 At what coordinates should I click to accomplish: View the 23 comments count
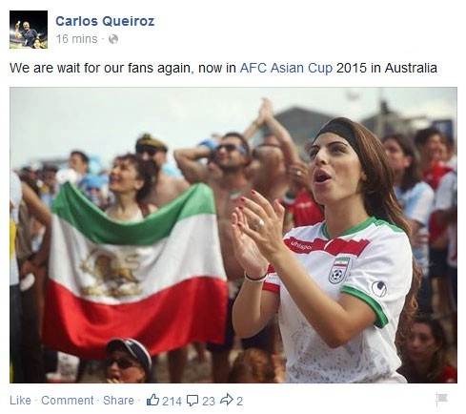209,401
